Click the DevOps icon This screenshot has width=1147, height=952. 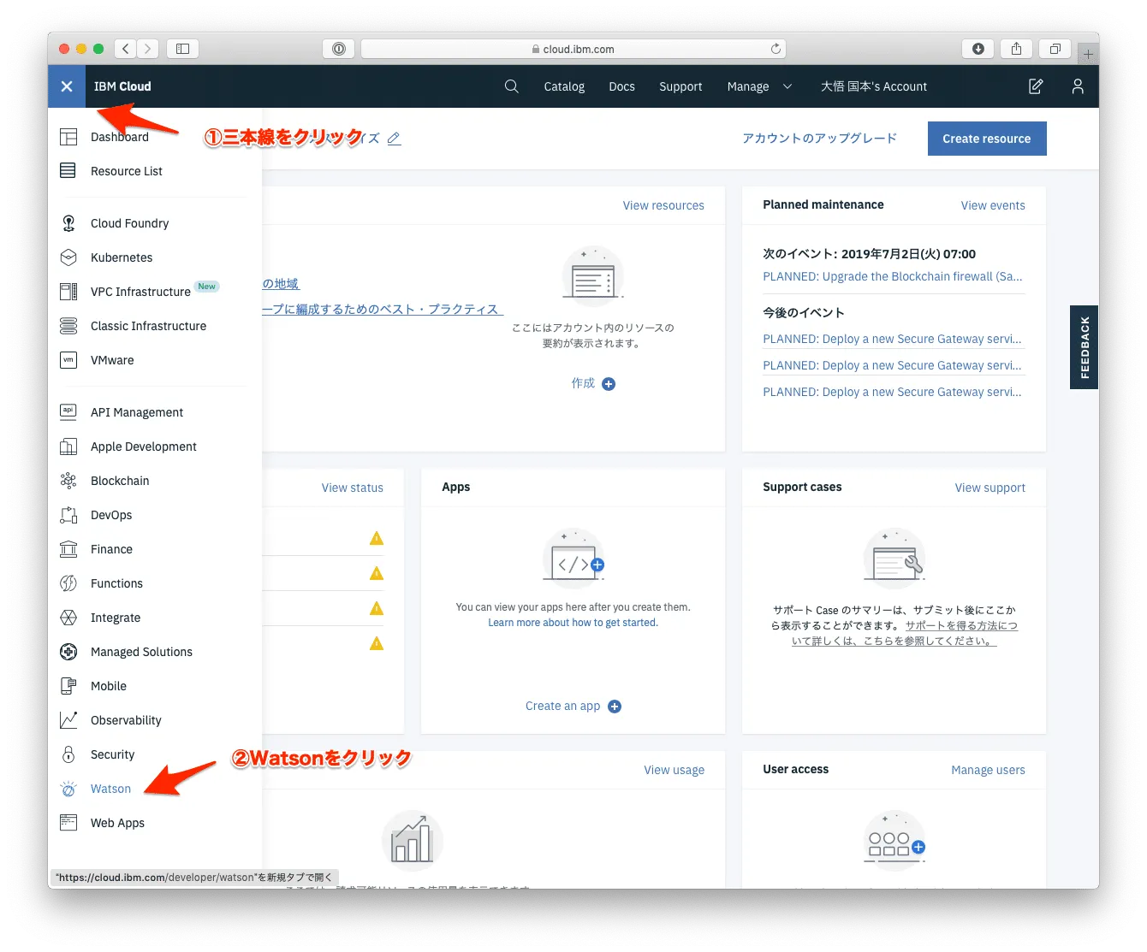pos(68,515)
